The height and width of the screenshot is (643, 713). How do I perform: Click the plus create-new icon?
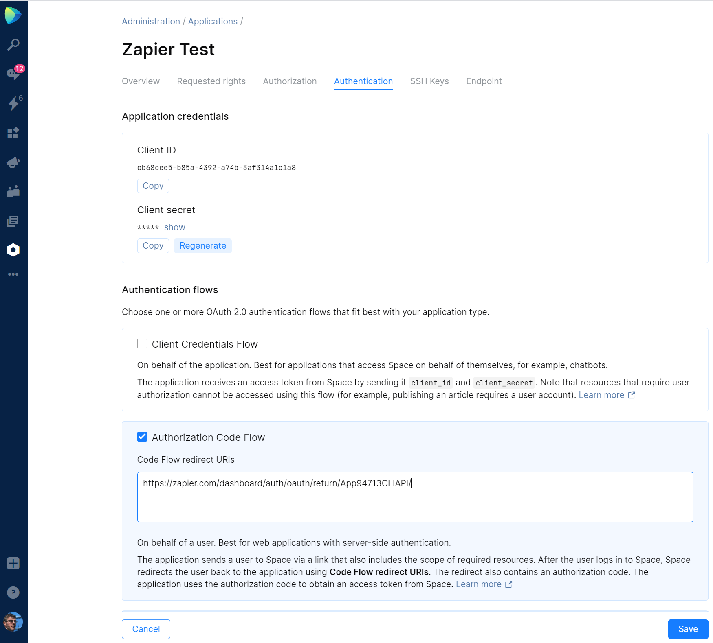[x=13, y=563]
